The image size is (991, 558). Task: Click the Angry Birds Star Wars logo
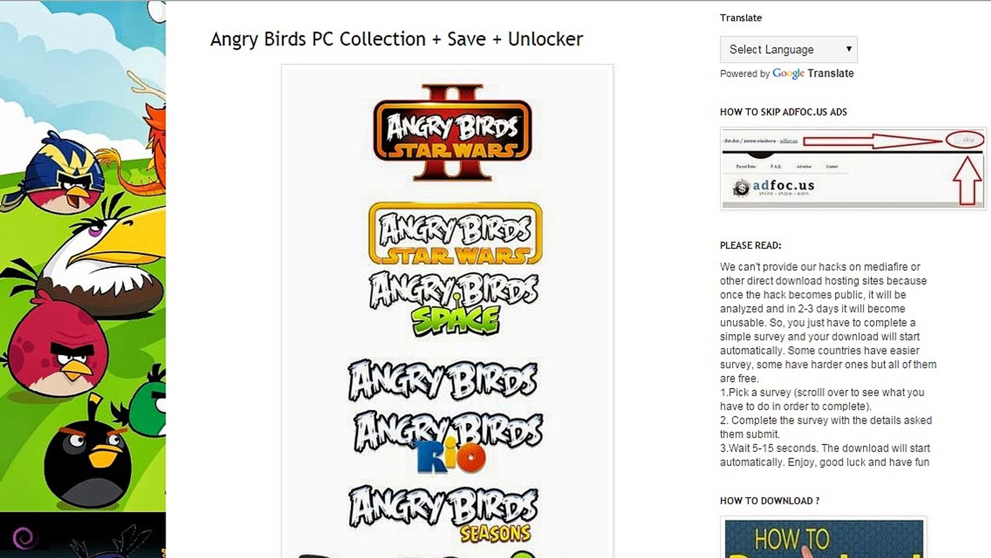455,234
